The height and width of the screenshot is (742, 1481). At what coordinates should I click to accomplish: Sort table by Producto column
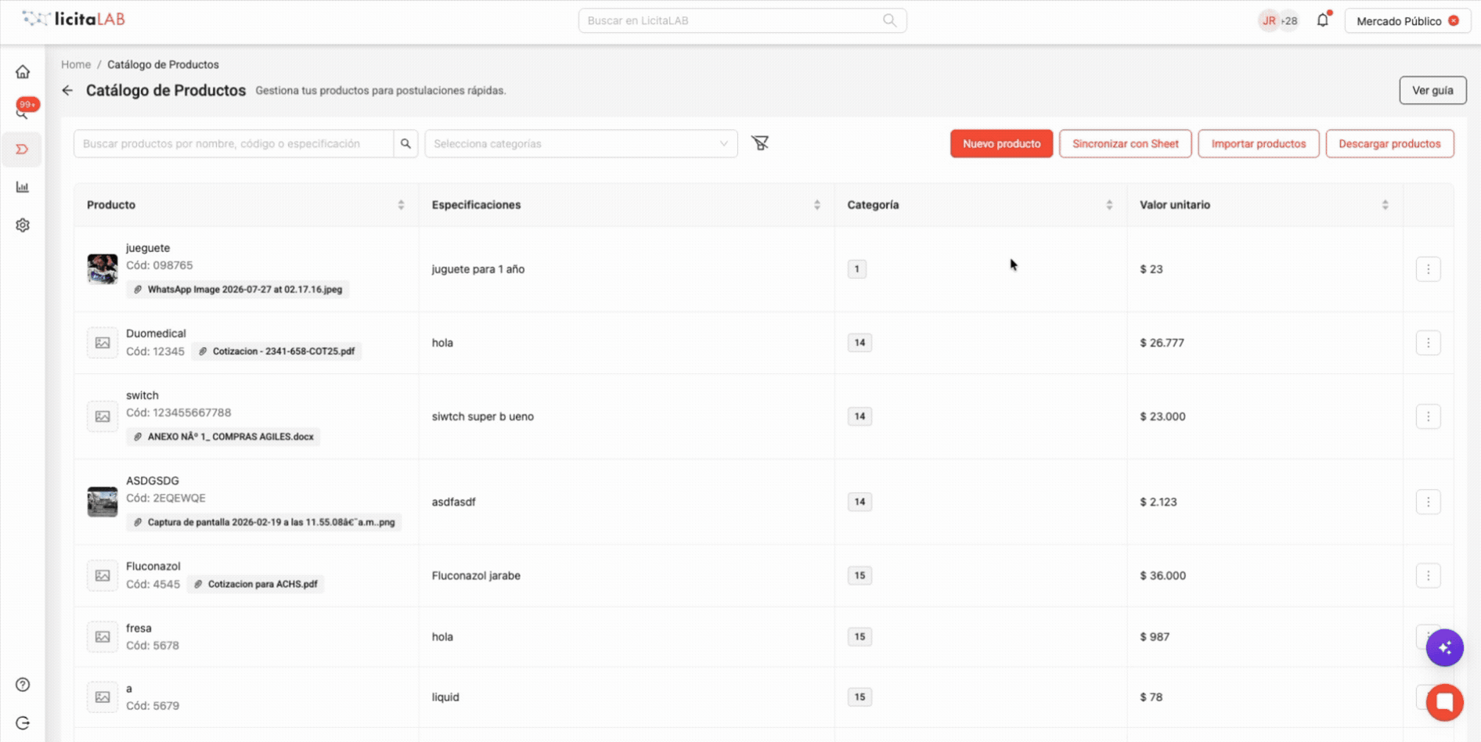point(401,205)
